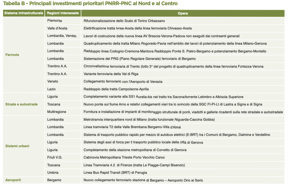Click the Bergamo cell in Aeroporti row

pos(63,180)
